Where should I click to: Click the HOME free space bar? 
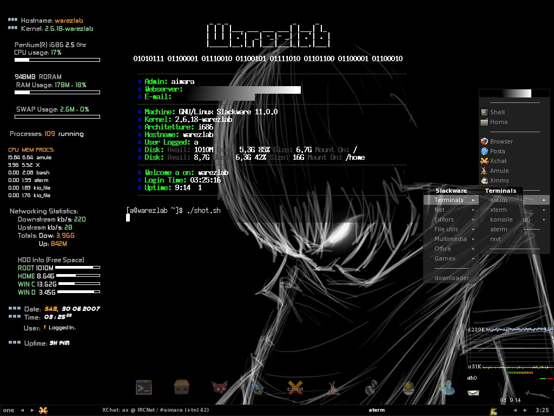tap(78, 275)
